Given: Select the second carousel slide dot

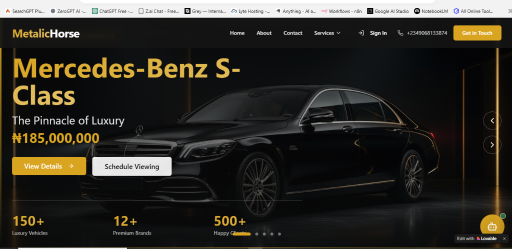Looking at the screenshot, I should point(256,234).
